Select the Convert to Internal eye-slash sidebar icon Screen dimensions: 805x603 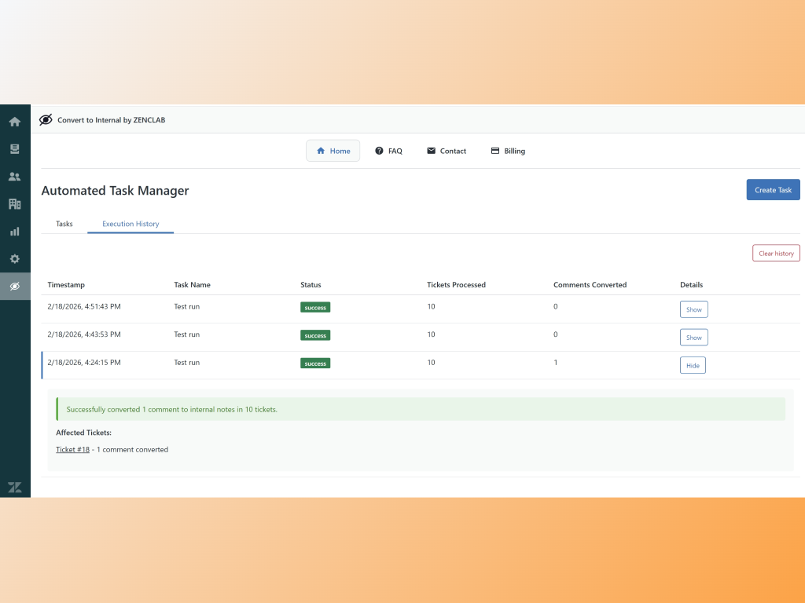tap(14, 286)
